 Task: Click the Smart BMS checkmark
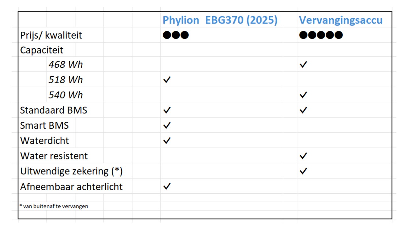coord(167,125)
